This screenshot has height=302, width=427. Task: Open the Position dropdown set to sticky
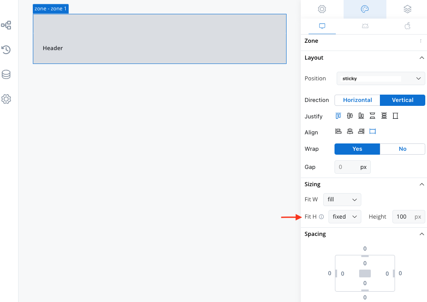381,79
